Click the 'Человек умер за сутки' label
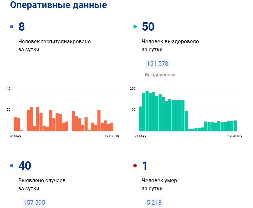 pos(159,184)
